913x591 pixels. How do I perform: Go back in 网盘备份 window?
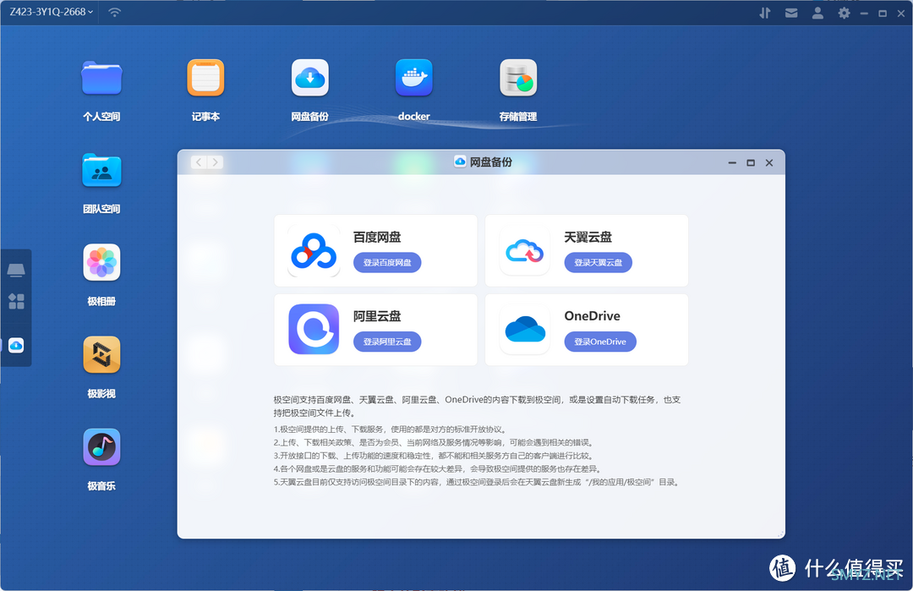pyautogui.click(x=199, y=162)
